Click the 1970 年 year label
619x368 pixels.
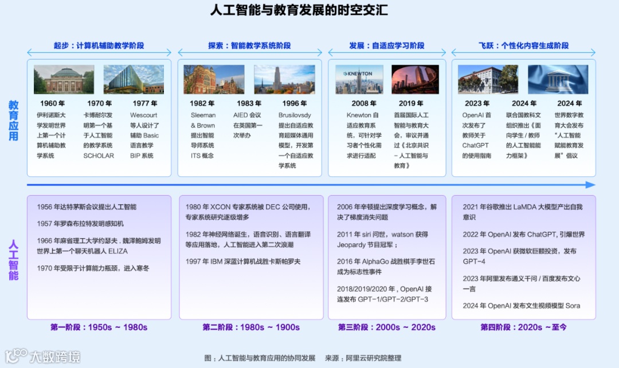[x=100, y=103]
